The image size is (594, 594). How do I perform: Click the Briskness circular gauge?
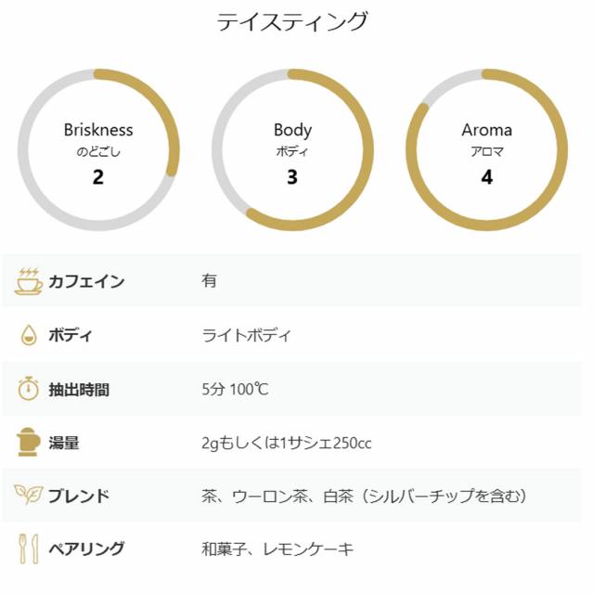click(98, 149)
